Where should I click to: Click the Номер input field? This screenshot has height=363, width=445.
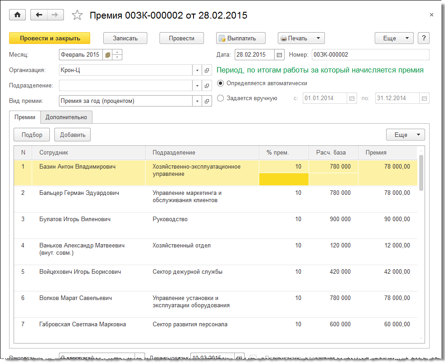pyautogui.click(x=370, y=55)
